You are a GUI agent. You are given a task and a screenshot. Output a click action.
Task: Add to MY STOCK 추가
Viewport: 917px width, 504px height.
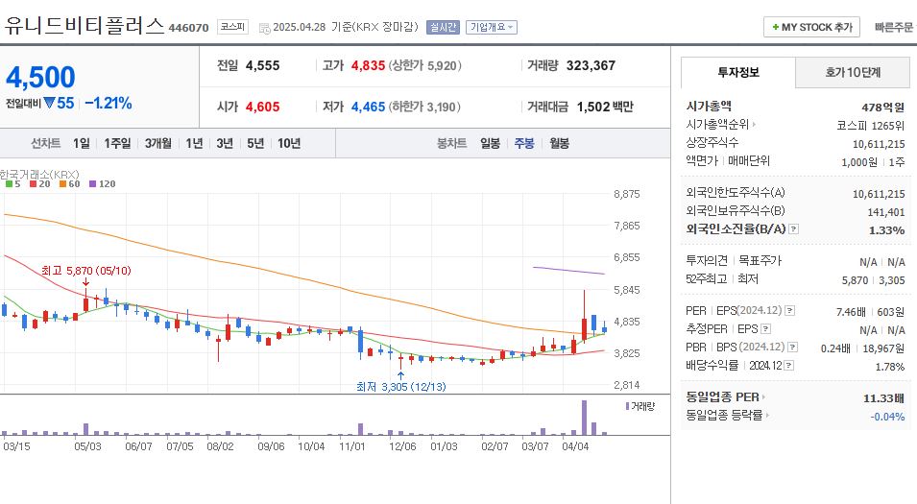(811, 27)
